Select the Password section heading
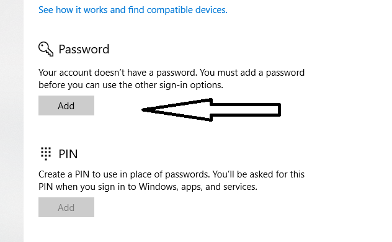Screen dimensions: 392x242 click(84, 49)
